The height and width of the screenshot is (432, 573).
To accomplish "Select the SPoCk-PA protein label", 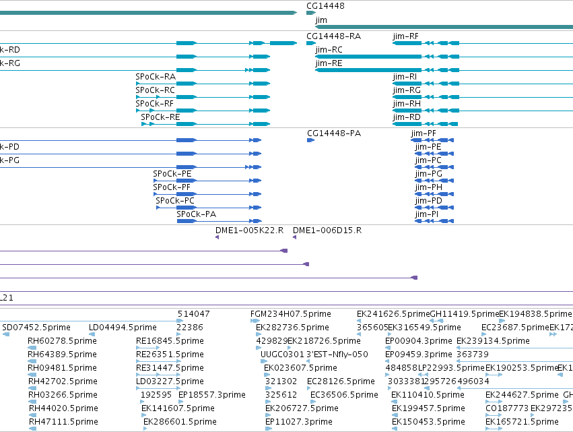I will [x=196, y=215].
